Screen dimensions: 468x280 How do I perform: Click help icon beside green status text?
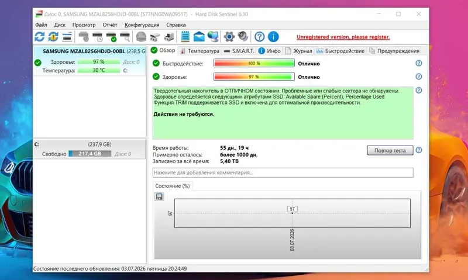pos(419,91)
